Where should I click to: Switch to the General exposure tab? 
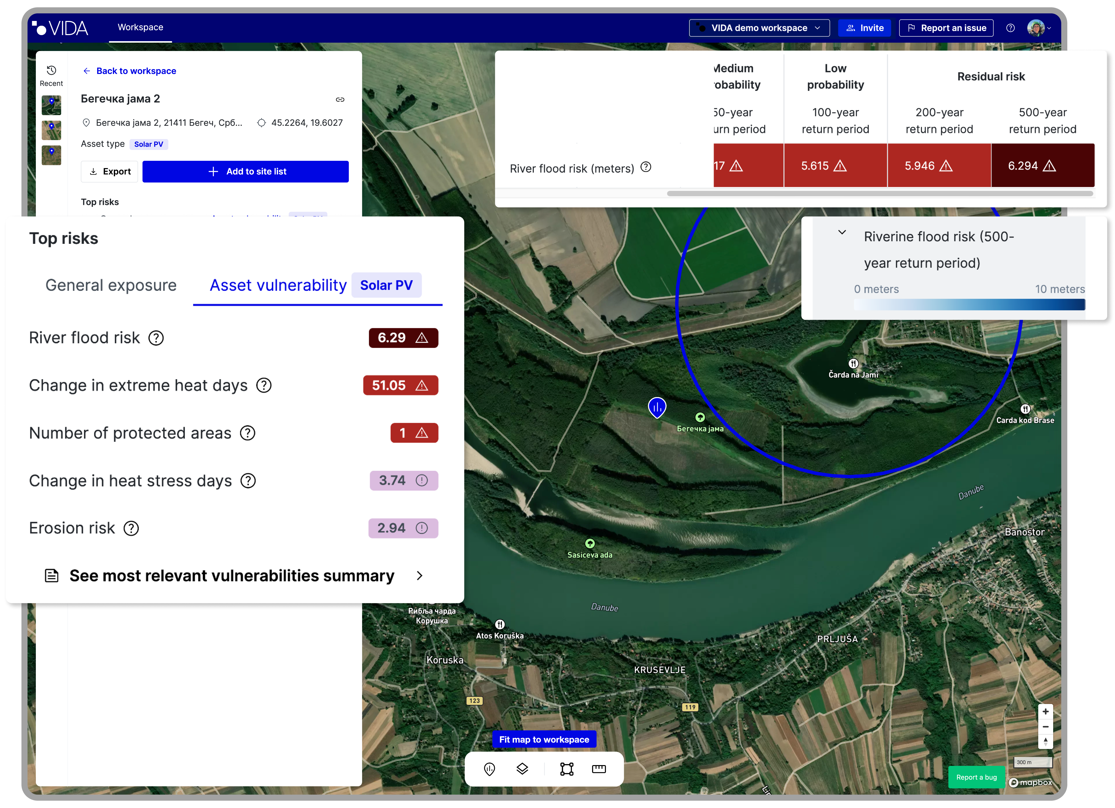coord(111,285)
